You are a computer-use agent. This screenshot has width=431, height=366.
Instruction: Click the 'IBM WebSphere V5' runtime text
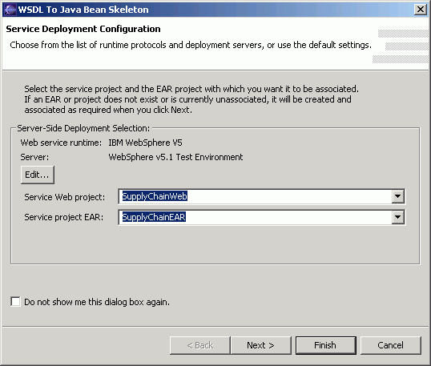click(145, 143)
